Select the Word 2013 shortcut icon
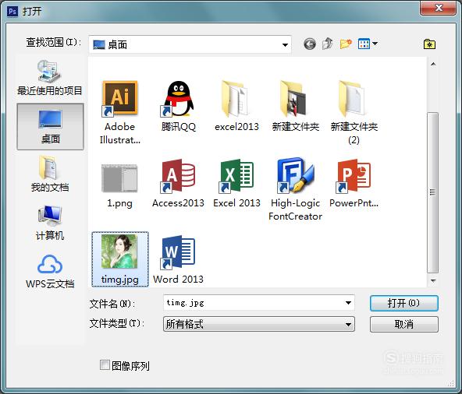 (178, 252)
